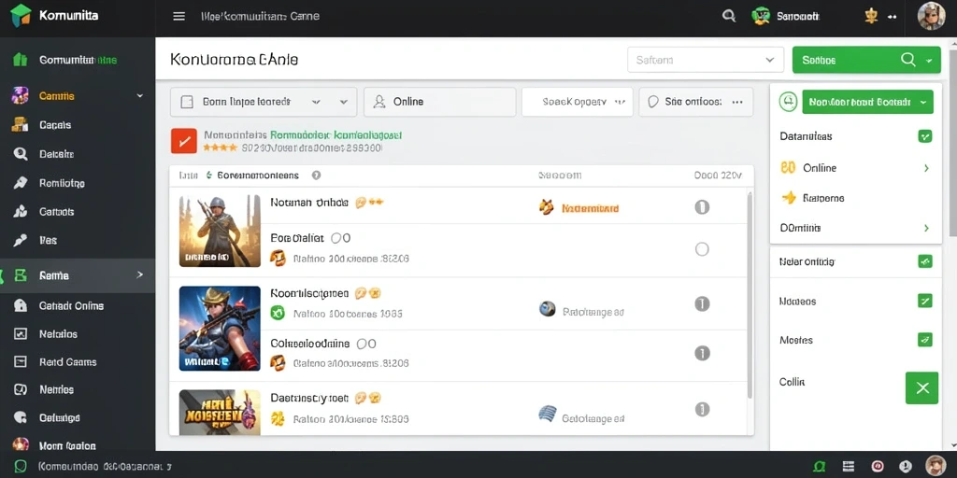Open the Cafurigo sidebar icon
Image resolution: width=957 pixels, height=478 pixels.
pos(21,417)
